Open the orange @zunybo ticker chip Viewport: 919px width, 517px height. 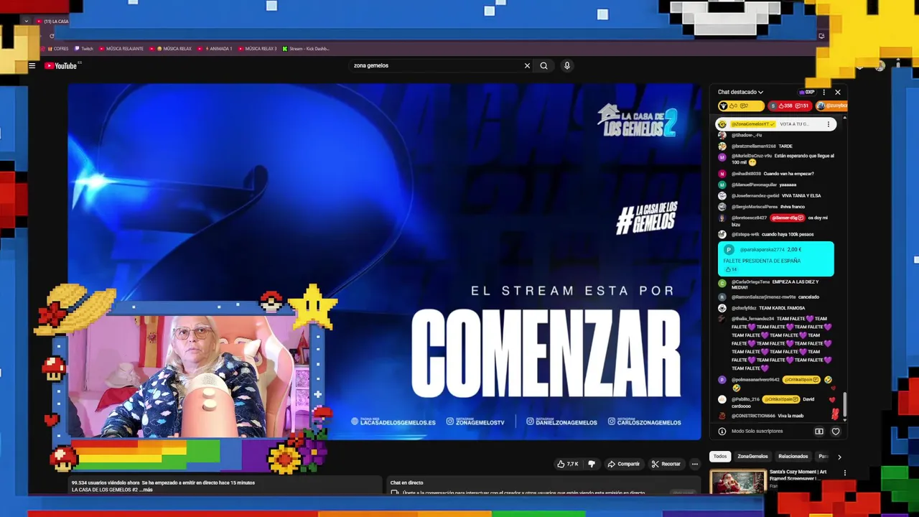point(831,106)
